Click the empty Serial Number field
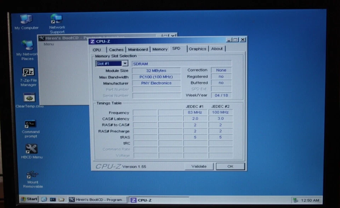The width and height of the screenshot is (340, 208). 156,95
